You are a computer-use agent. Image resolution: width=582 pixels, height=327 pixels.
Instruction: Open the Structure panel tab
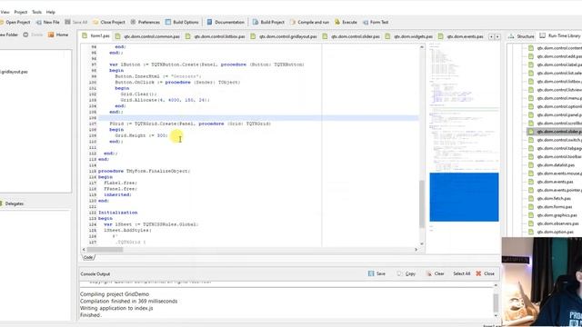tap(521, 36)
